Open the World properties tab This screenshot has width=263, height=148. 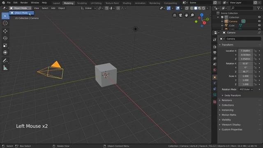(x=215, y=70)
